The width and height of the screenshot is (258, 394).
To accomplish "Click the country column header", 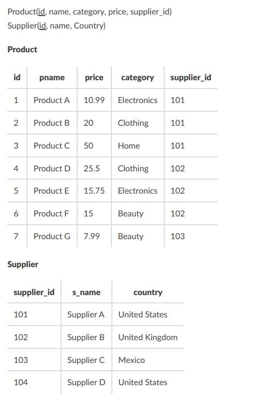I will tap(148, 292).
